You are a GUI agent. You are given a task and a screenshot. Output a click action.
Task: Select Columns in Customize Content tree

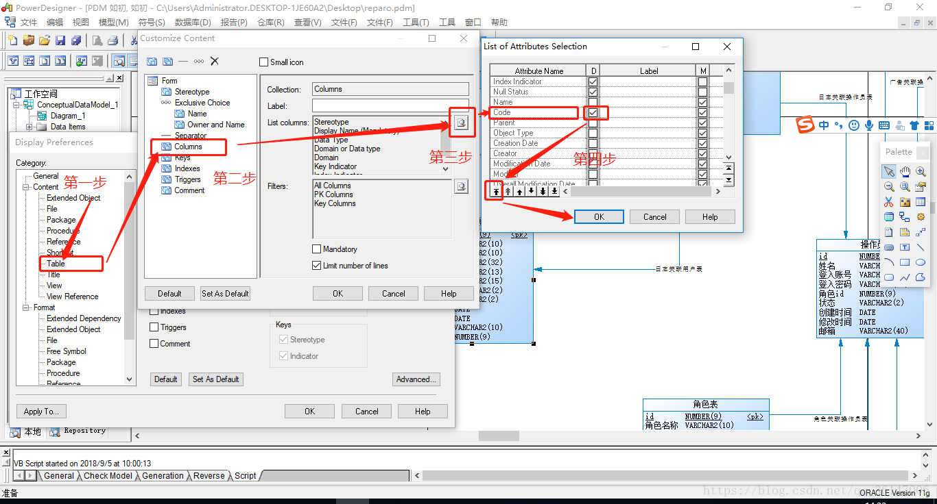click(x=188, y=147)
